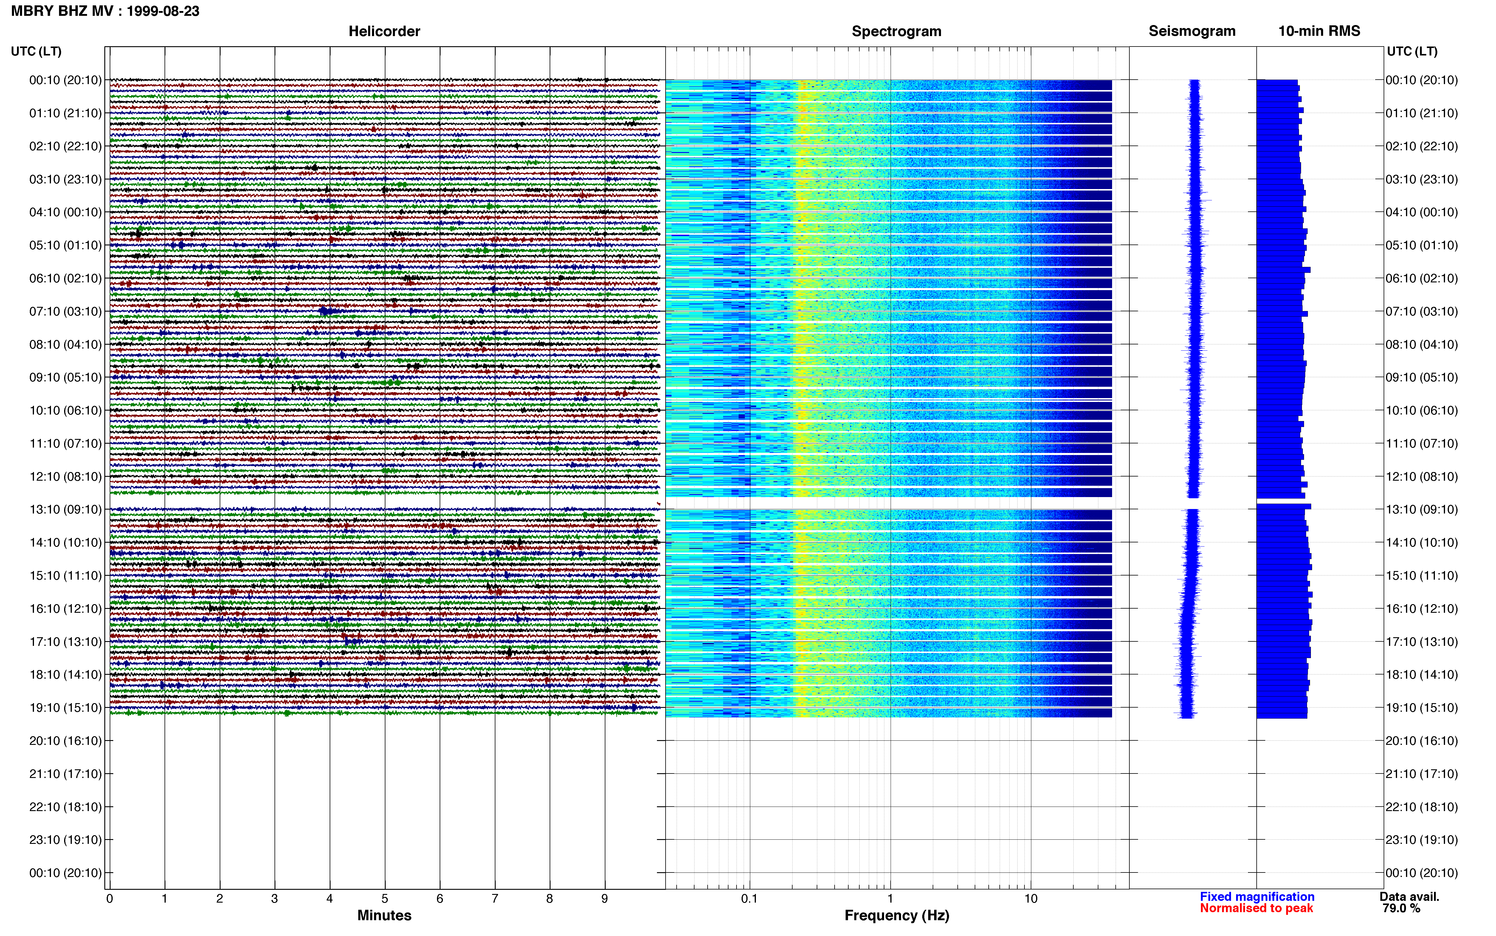Select left time label 16:10 (12:10)
Viewport: 1496px width, 936px height.
point(66,609)
